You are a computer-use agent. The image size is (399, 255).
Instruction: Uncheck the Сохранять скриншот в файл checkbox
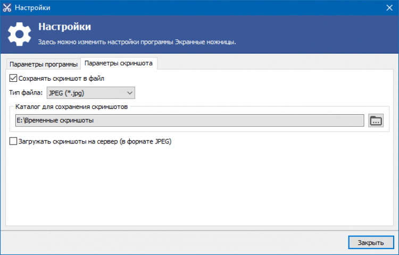click(13, 78)
